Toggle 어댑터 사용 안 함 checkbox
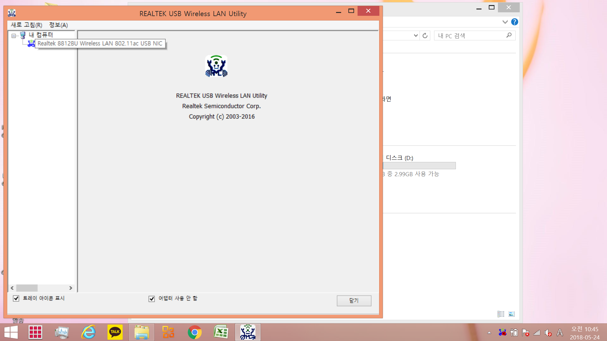Screen dimensions: 607x341 (x=152, y=298)
